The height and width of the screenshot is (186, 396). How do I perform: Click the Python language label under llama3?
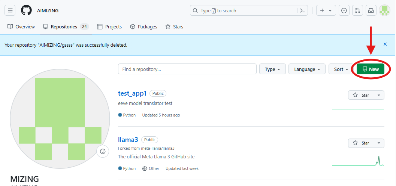click(x=127, y=168)
